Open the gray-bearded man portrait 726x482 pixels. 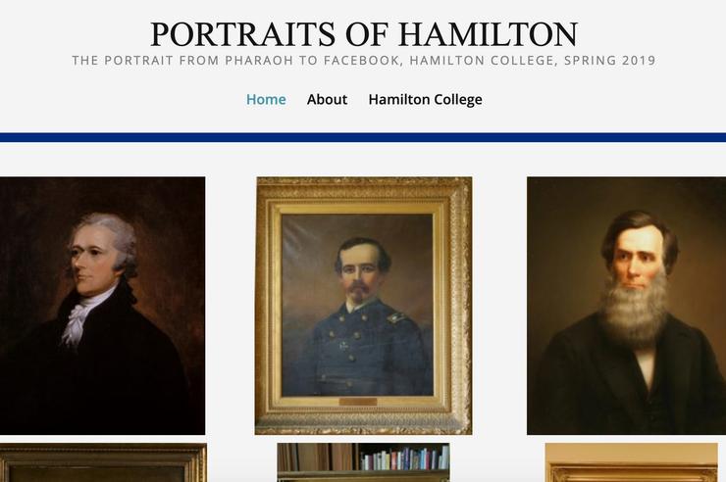[627, 306]
